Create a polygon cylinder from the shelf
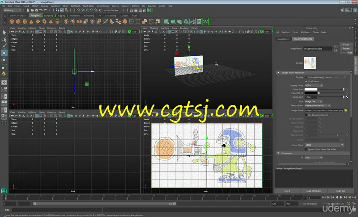 [25, 21]
